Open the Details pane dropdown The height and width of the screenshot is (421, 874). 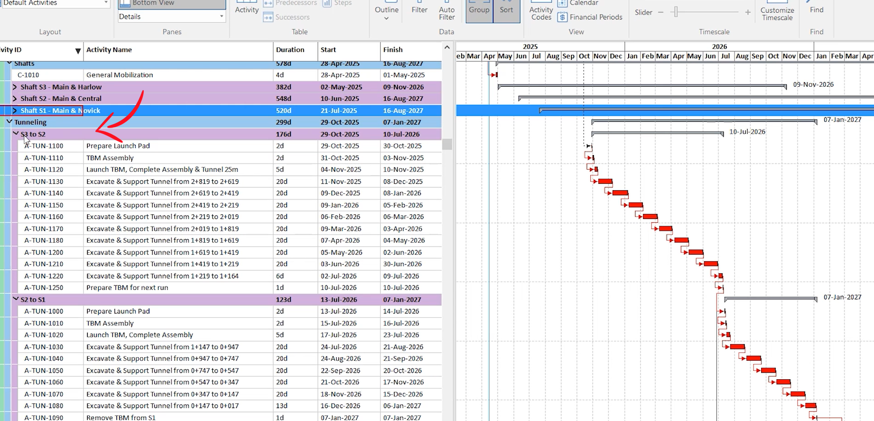click(221, 17)
